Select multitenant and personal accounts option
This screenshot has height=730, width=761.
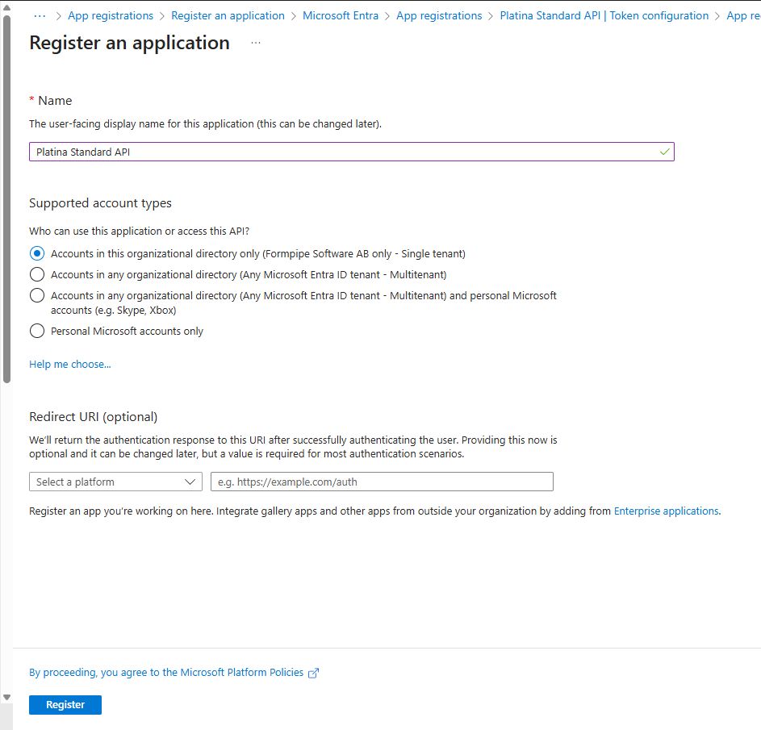(x=36, y=294)
